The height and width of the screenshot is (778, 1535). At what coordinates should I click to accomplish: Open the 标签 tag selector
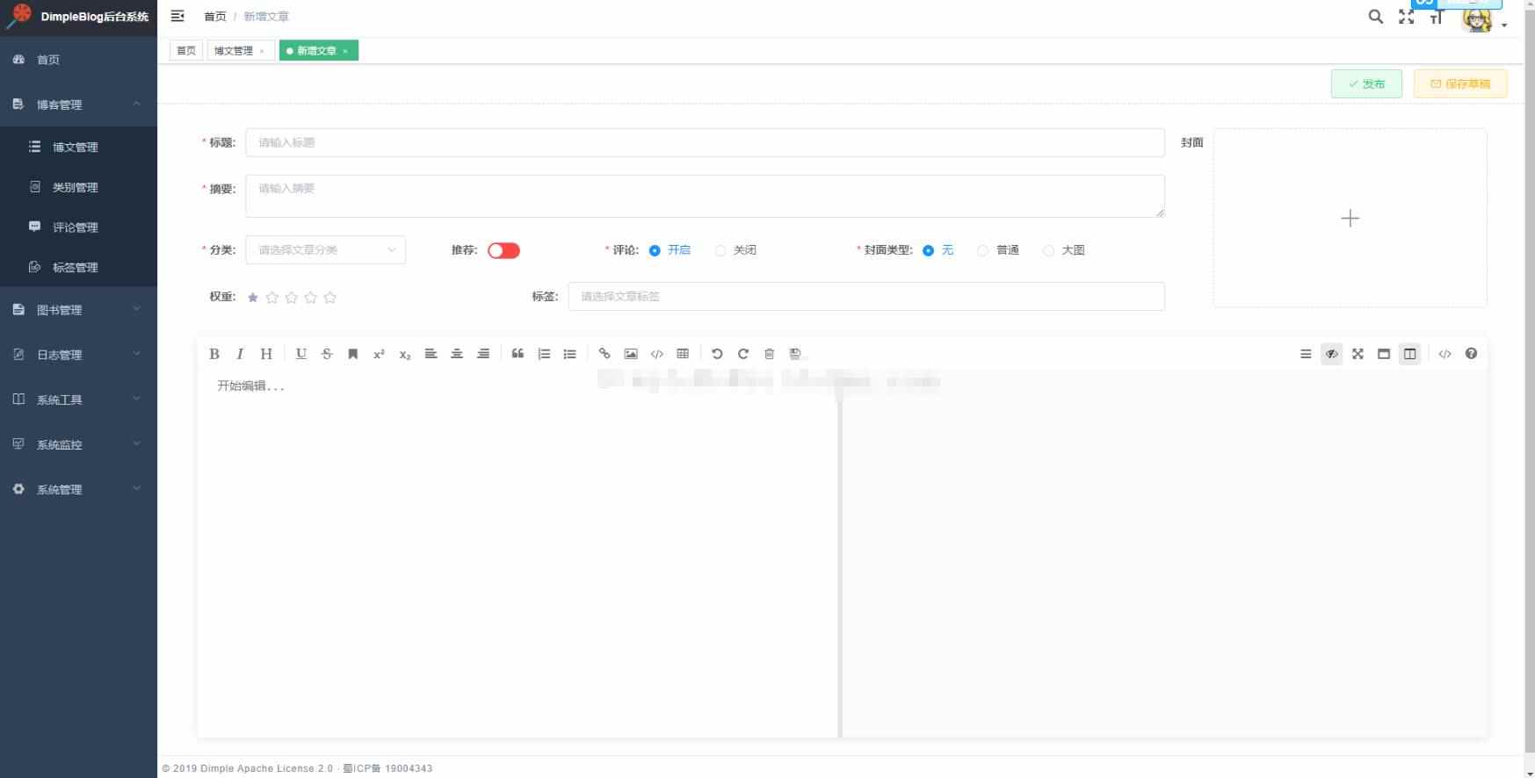point(866,297)
